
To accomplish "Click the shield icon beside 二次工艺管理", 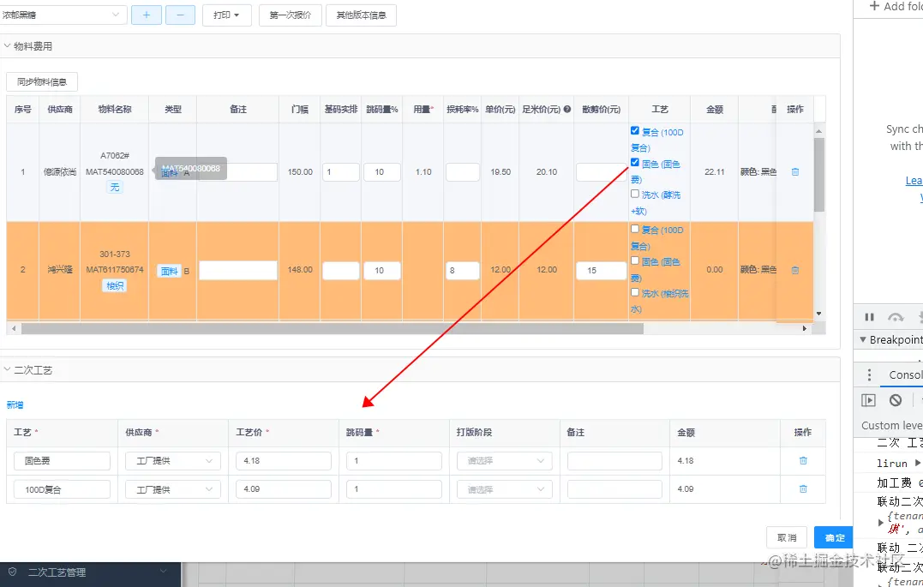I will click(12, 572).
